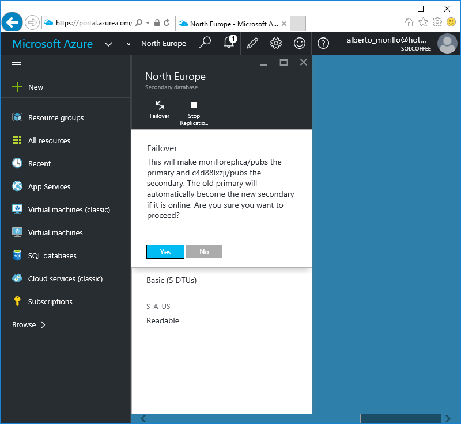Click address bar search magnifier icon
The height and width of the screenshot is (424, 461).
(138, 22)
